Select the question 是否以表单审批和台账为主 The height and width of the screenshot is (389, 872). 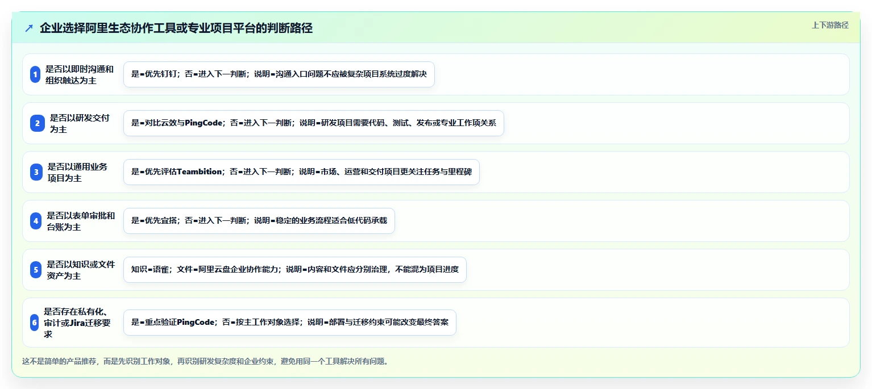[x=81, y=221]
